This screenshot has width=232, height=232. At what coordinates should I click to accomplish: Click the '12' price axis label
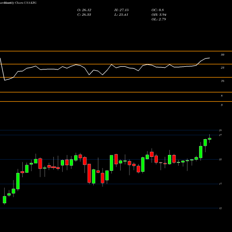pyautogui.click(x=220, y=208)
